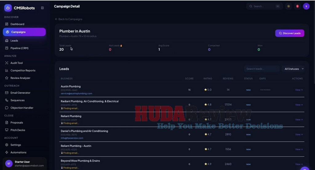Focus the top bar Search field

coord(264,6)
